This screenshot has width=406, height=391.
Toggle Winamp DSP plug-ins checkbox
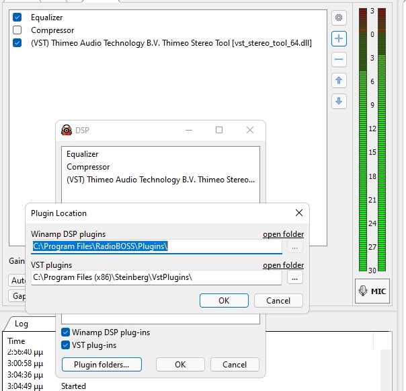(65, 332)
